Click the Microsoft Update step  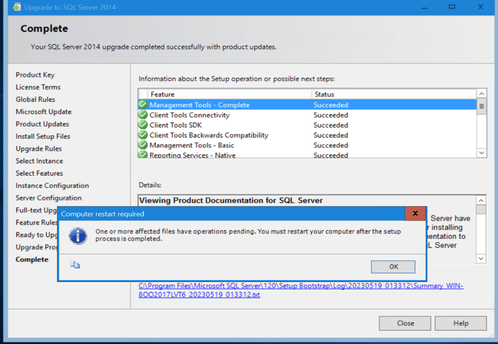click(44, 112)
